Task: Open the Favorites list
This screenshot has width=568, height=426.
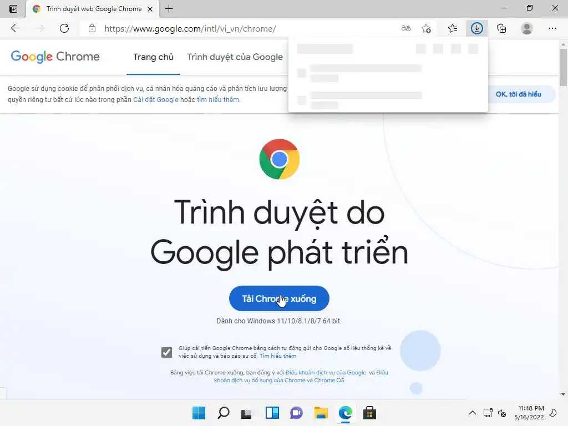Action: click(453, 28)
